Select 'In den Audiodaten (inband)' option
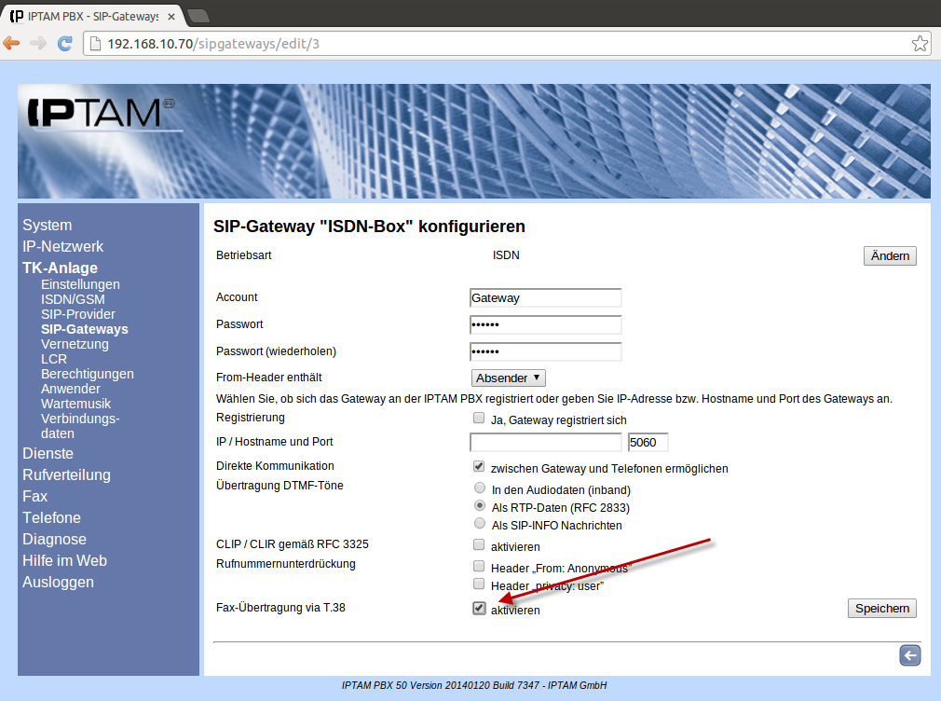 tap(479, 488)
